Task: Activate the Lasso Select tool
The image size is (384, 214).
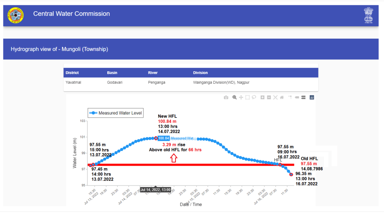Action: click(x=254, y=97)
